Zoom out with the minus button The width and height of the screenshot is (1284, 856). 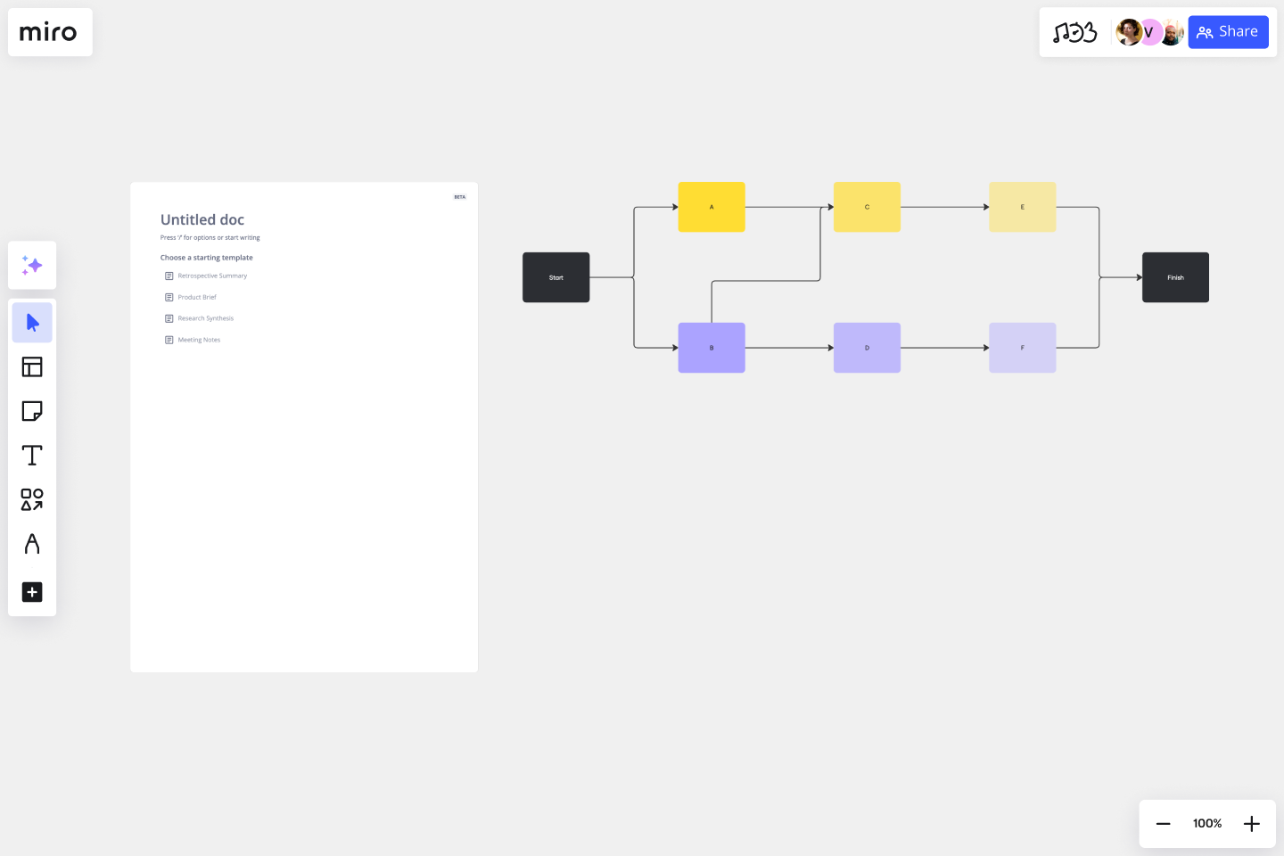pos(1163,824)
